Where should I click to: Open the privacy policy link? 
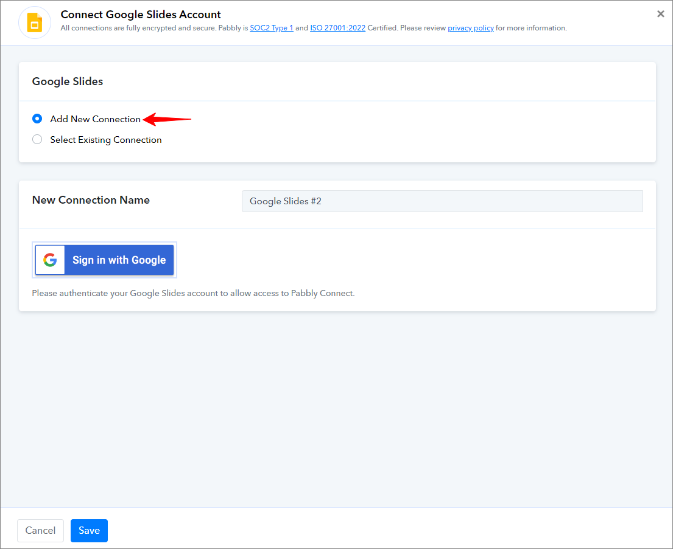(470, 28)
